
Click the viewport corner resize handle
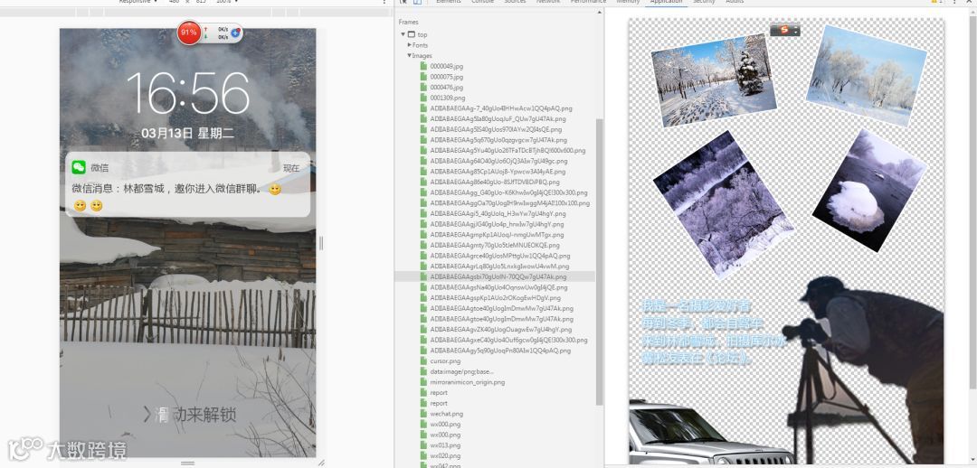click(x=321, y=463)
